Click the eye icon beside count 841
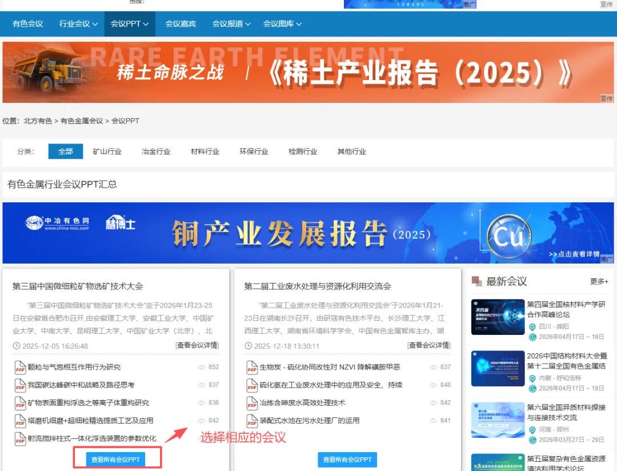This screenshot has width=617, height=471. (433, 421)
